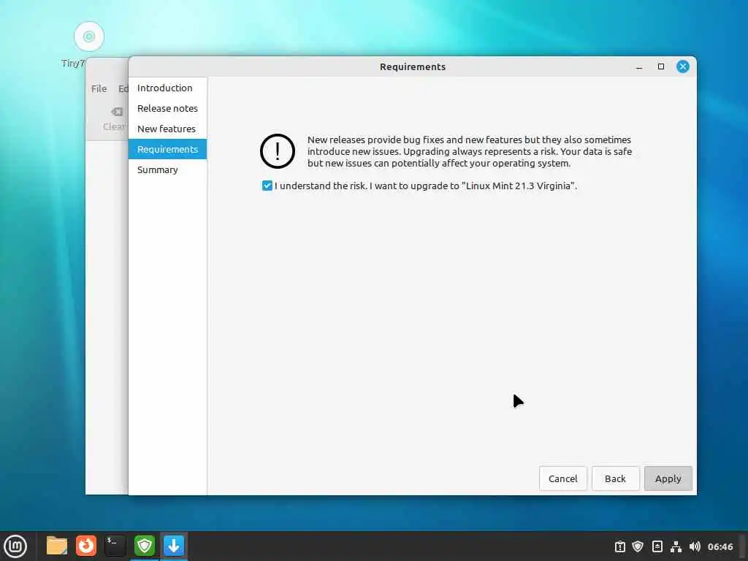
Task: Jump to the Summary page
Action: (x=167, y=169)
